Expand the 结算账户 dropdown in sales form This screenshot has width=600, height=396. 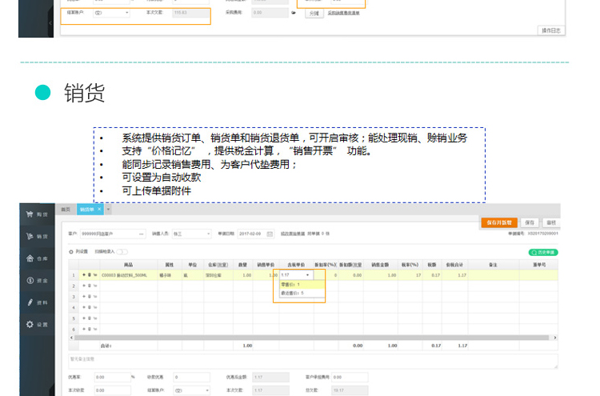[207, 390]
